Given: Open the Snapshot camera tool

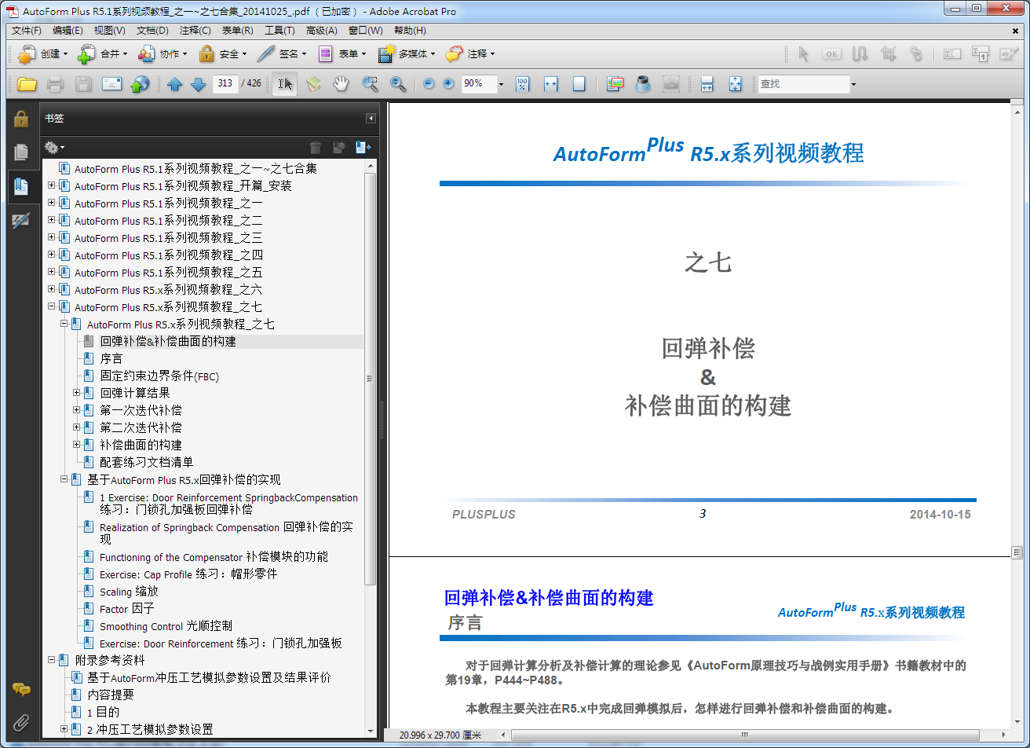Looking at the screenshot, I should coord(671,84).
